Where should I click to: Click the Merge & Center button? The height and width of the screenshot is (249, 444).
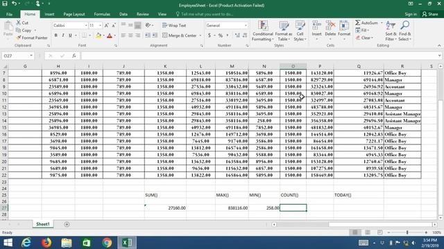[x=180, y=35]
